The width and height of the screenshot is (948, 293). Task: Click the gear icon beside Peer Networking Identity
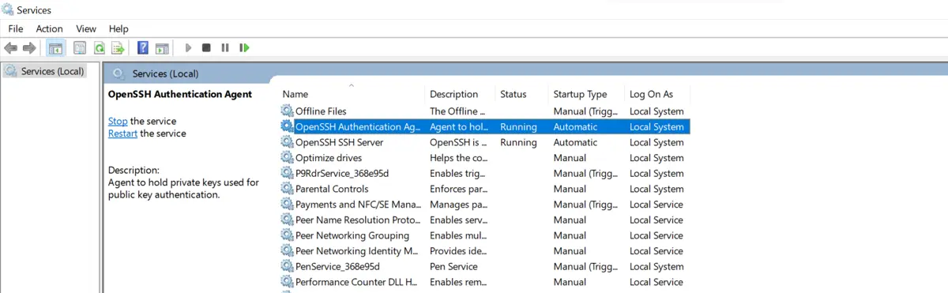pos(287,251)
